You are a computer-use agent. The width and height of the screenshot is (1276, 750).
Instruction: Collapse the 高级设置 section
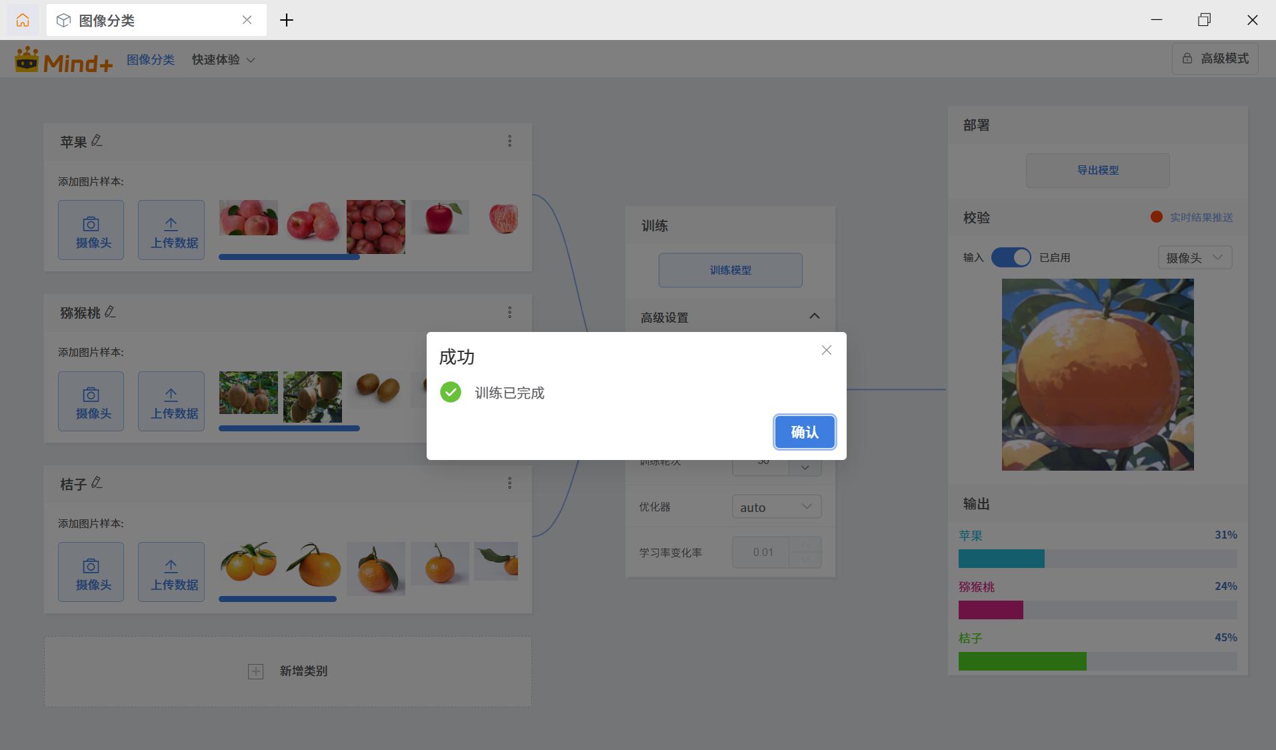click(814, 316)
